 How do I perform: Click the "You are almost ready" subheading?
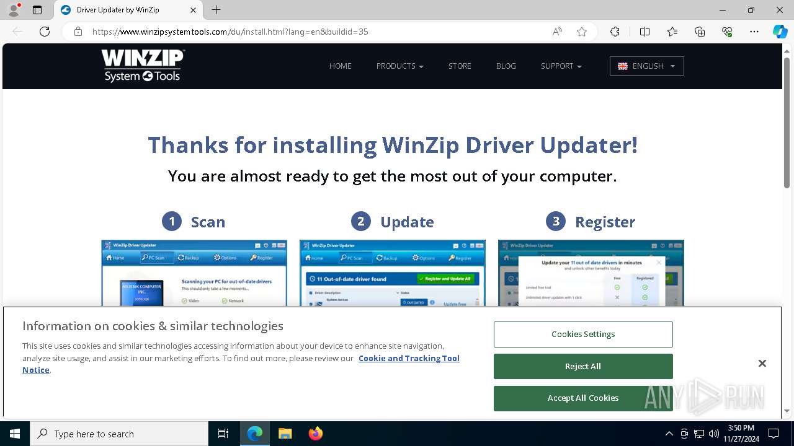coord(393,177)
